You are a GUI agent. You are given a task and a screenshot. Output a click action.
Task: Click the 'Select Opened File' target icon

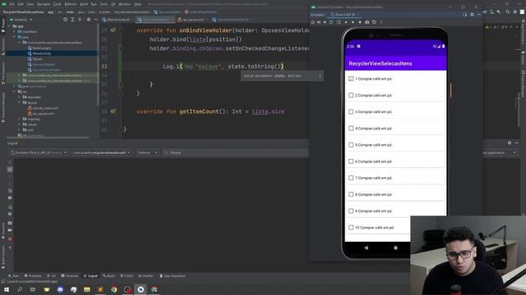[x=65, y=20]
